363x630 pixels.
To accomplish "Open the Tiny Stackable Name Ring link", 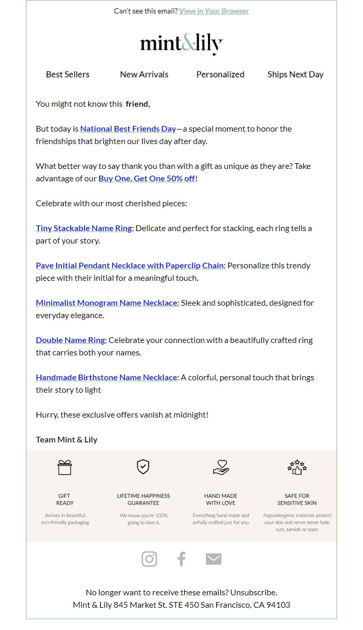I will [83, 228].
